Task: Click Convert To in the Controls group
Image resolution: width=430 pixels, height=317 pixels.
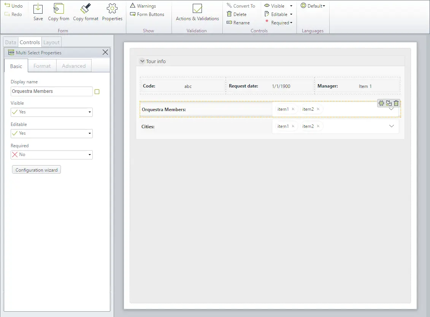Action: [241, 6]
